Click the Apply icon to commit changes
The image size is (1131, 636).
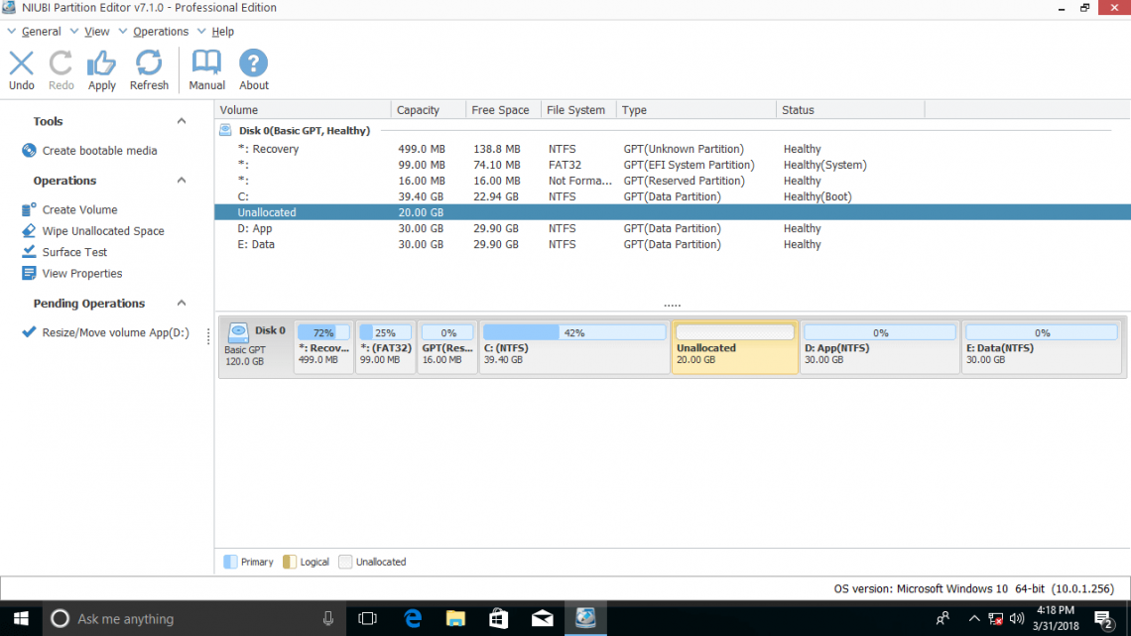[x=101, y=67]
